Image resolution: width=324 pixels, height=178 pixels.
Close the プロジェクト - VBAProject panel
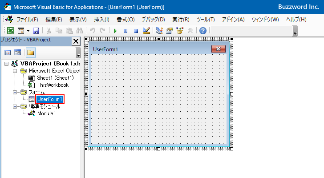[x=76, y=41]
